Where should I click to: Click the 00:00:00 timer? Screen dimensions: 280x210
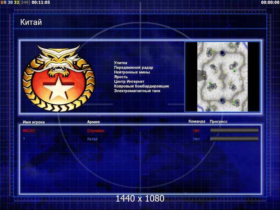coord(270,2)
